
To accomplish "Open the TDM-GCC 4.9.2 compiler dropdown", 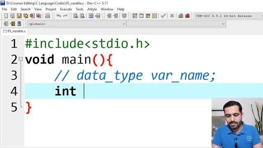I will [x=228, y=16].
